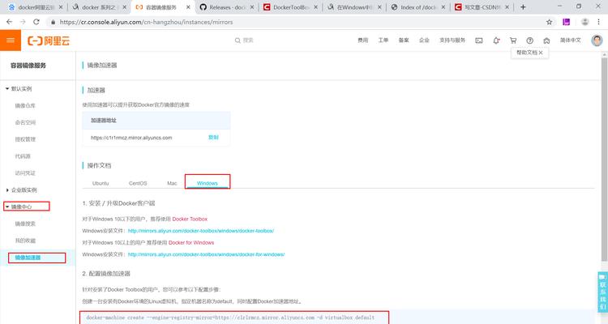Close the Releases GitHub tab
The width and height of the screenshot is (608, 324).
point(251,7)
